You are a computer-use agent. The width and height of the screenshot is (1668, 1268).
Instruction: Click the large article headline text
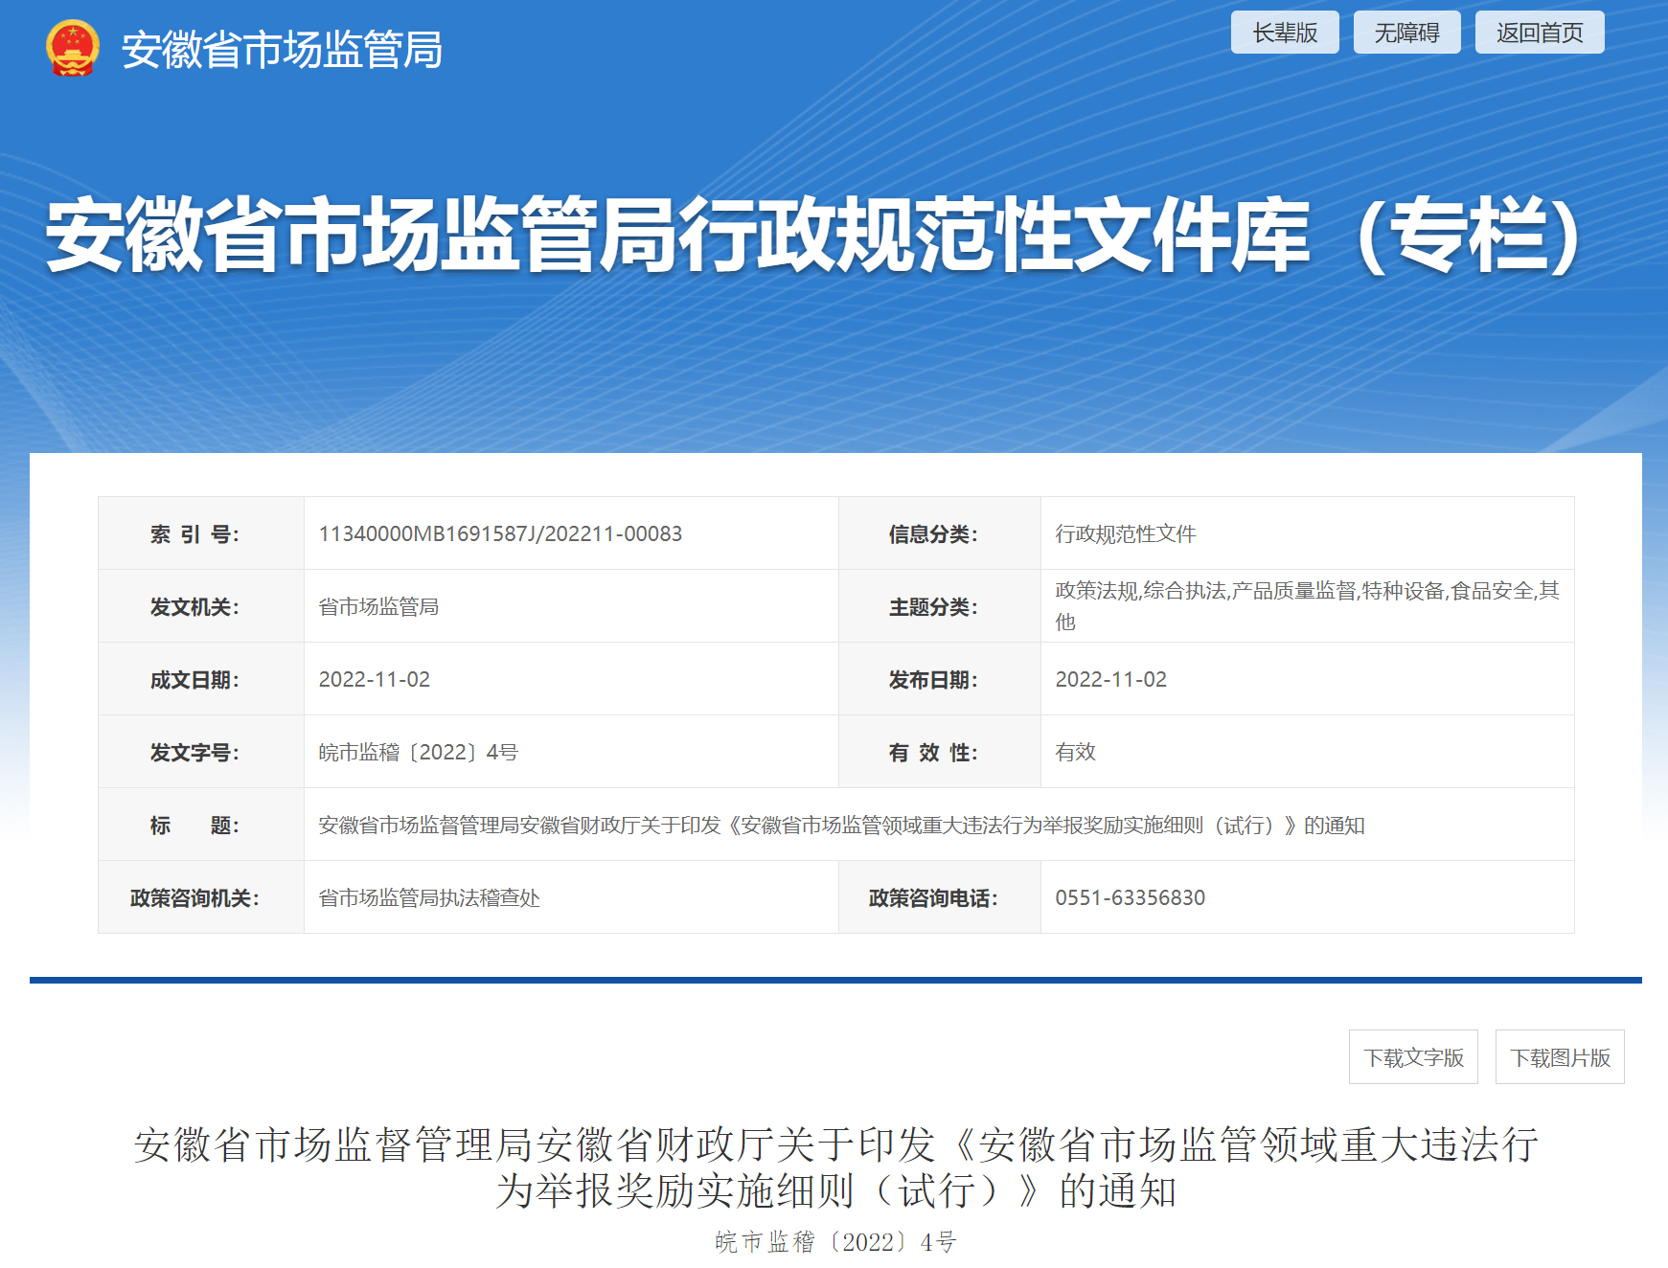(835, 1167)
